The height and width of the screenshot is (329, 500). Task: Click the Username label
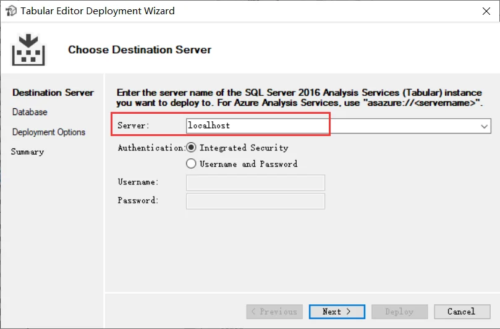(x=138, y=182)
